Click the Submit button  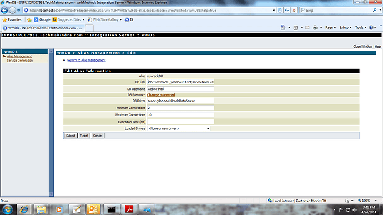tap(70, 136)
